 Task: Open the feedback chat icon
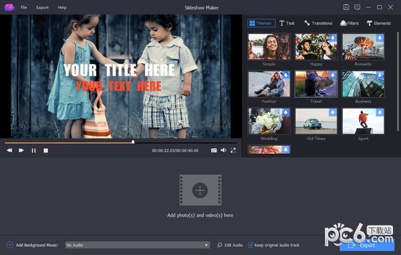pos(358,7)
